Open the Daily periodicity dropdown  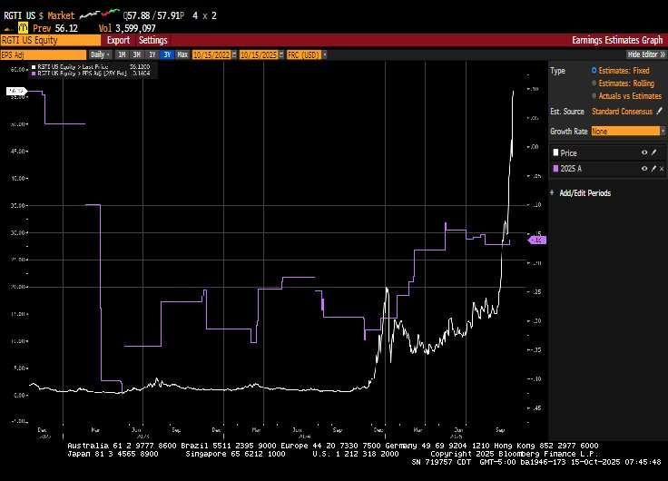click(100, 54)
